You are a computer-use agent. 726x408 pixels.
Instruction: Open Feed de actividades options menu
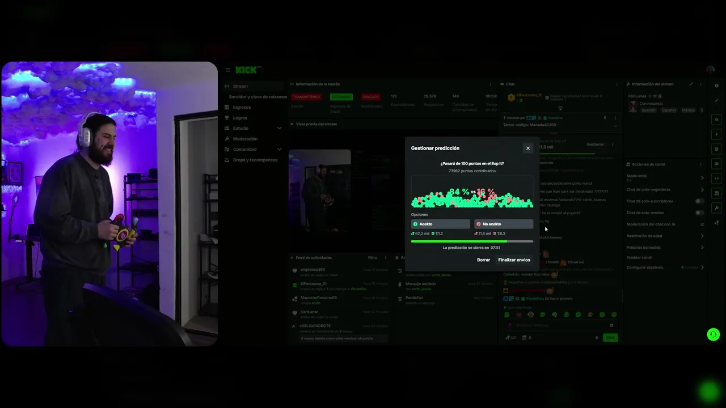(386, 258)
